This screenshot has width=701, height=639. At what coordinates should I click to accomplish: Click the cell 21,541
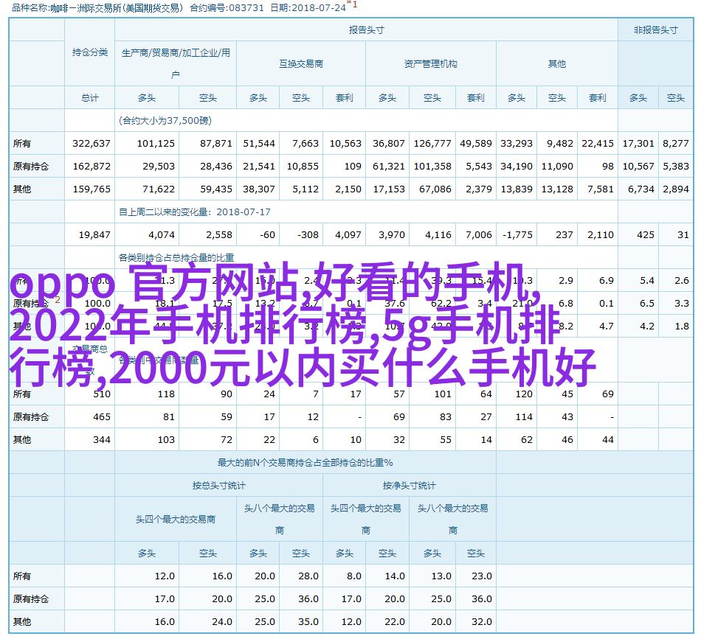[259, 166]
